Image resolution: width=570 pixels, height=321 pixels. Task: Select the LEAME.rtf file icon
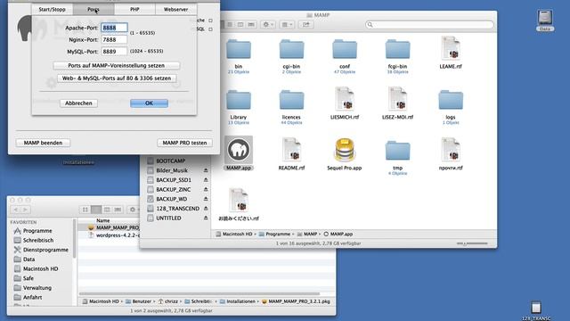coord(451,48)
